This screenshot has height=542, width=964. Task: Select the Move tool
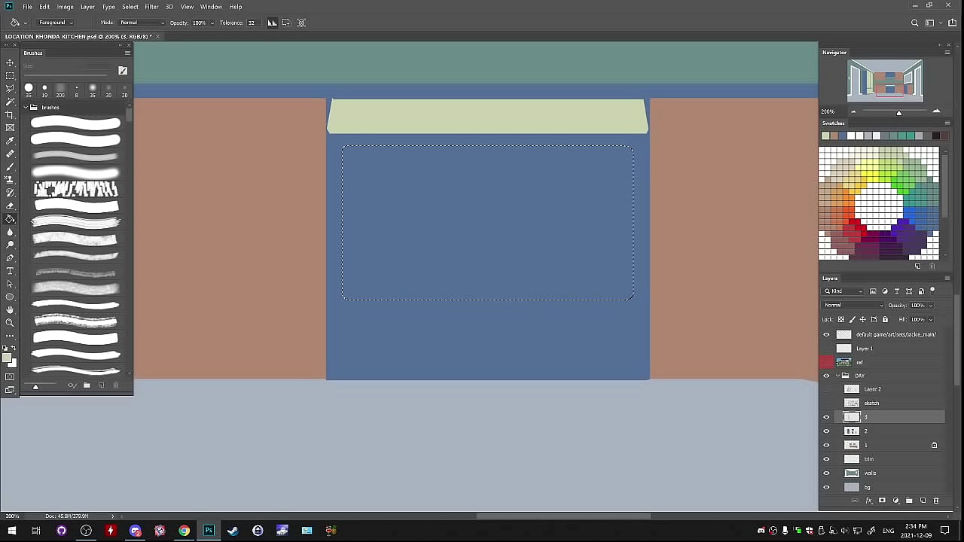(x=10, y=62)
